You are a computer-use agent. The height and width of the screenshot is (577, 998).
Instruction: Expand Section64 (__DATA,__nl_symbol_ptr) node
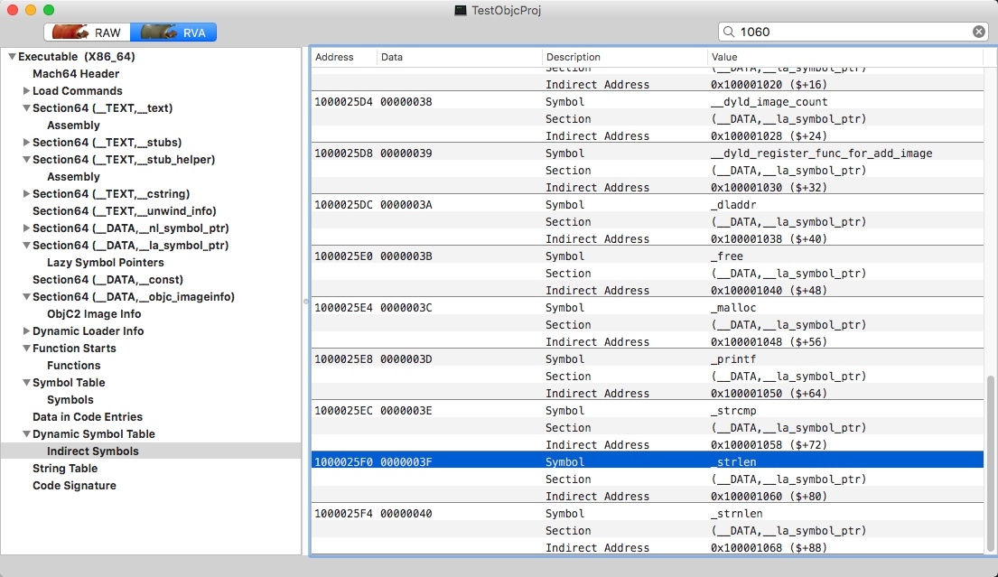click(x=26, y=228)
